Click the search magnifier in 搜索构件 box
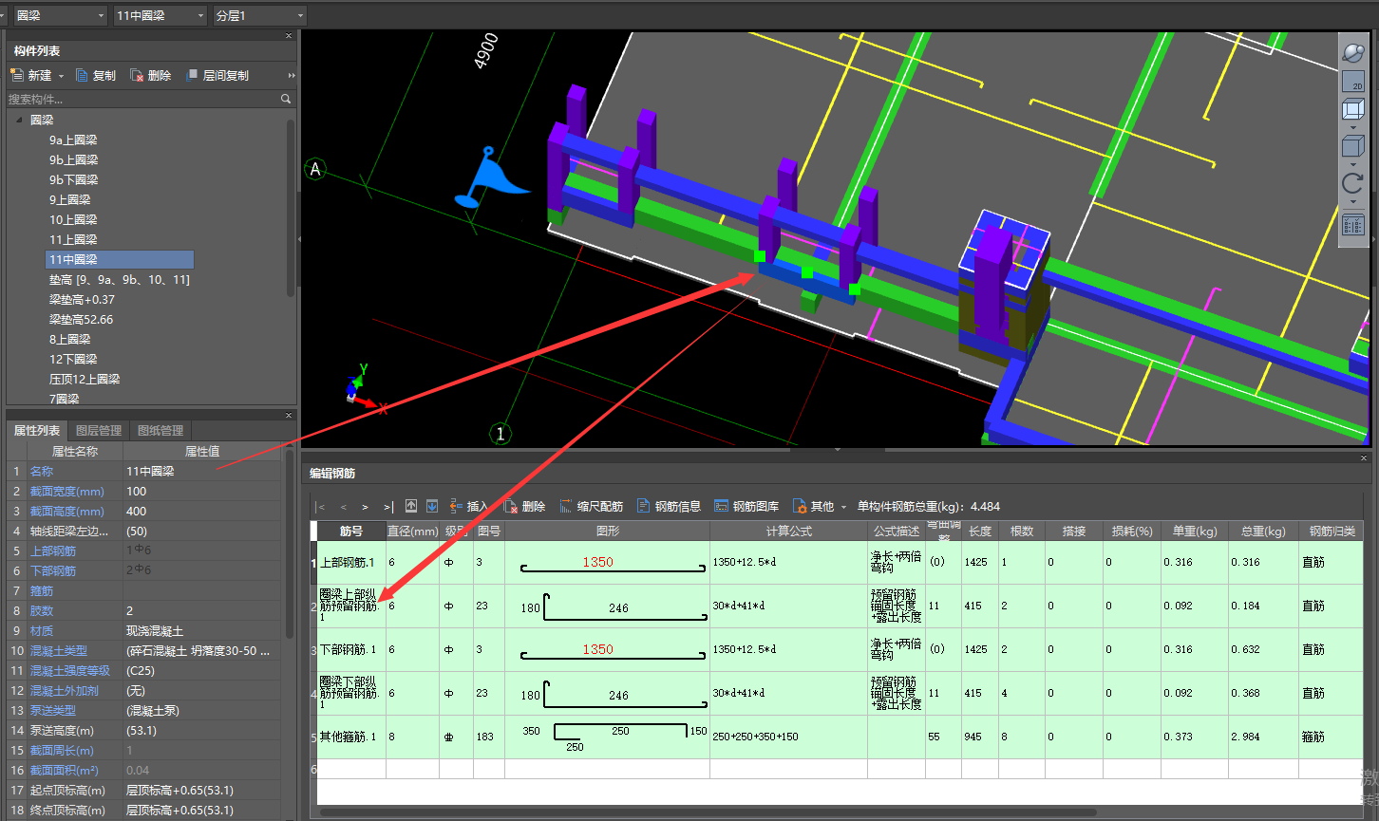 286,99
